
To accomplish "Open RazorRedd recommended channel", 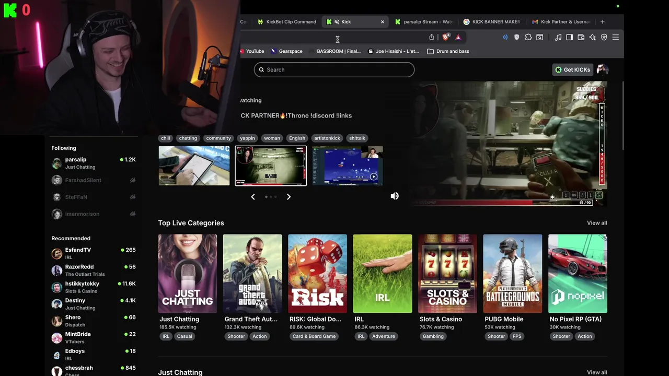I will (94, 270).
